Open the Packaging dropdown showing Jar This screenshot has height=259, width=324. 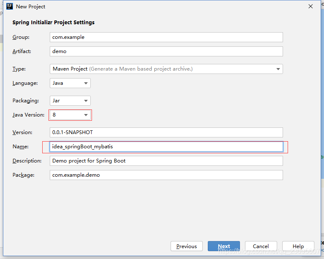(70, 101)
